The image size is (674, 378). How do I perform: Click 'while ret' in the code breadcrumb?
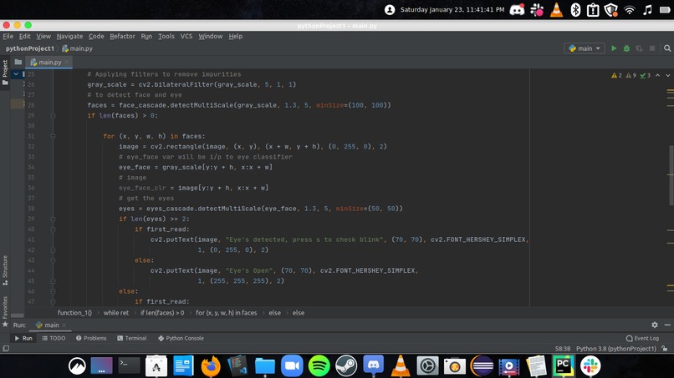pos(116,313)
